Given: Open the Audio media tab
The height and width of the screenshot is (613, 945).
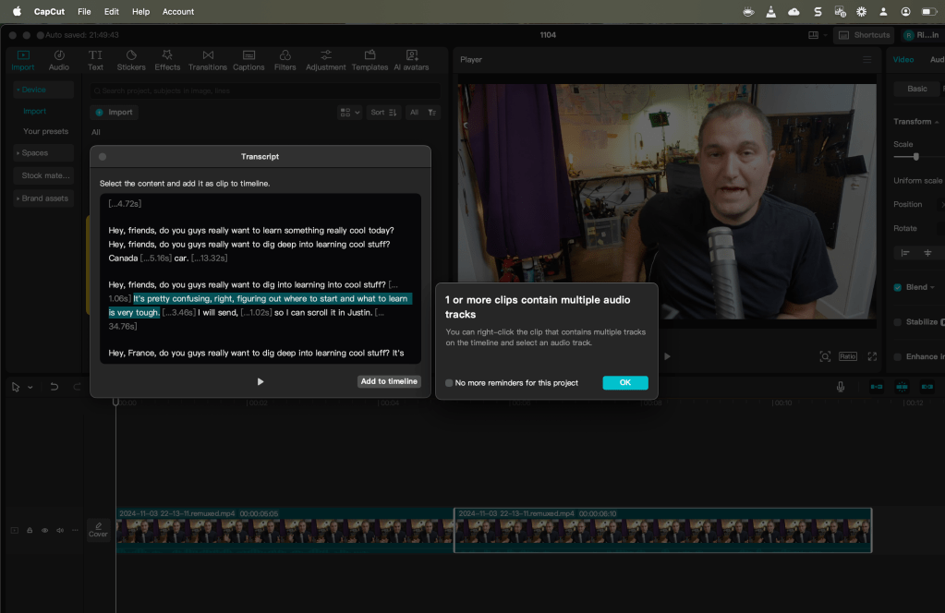Looking at the screenshot, I should pos(58,60).
